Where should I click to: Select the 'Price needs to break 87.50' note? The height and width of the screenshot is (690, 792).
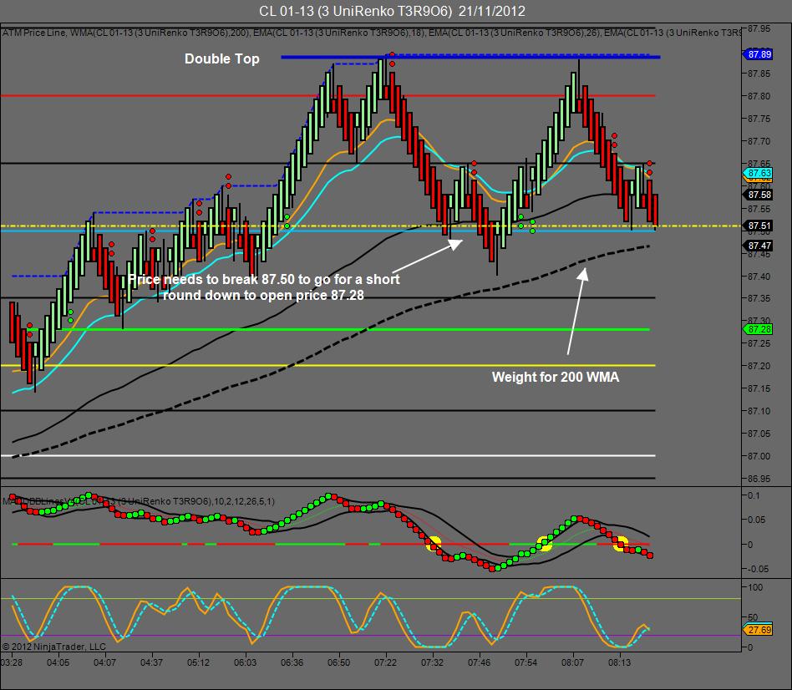[x=264, y=287]
